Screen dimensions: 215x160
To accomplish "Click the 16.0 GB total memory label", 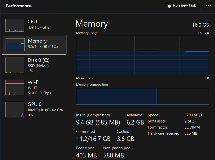I will (x=200, y=25).
